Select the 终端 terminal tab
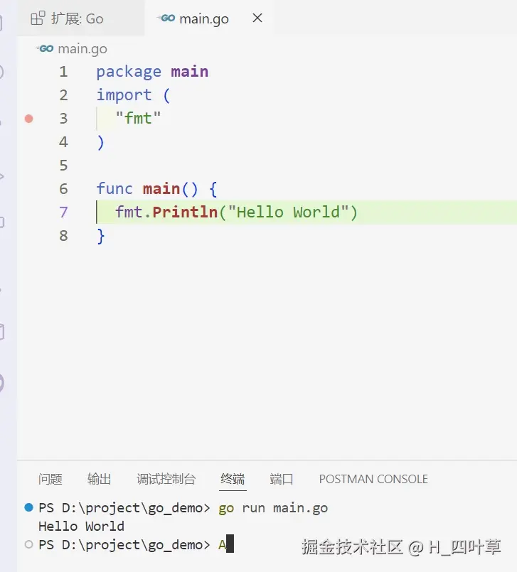The height and width of the screenshot is (572, 517). [233, 479]
